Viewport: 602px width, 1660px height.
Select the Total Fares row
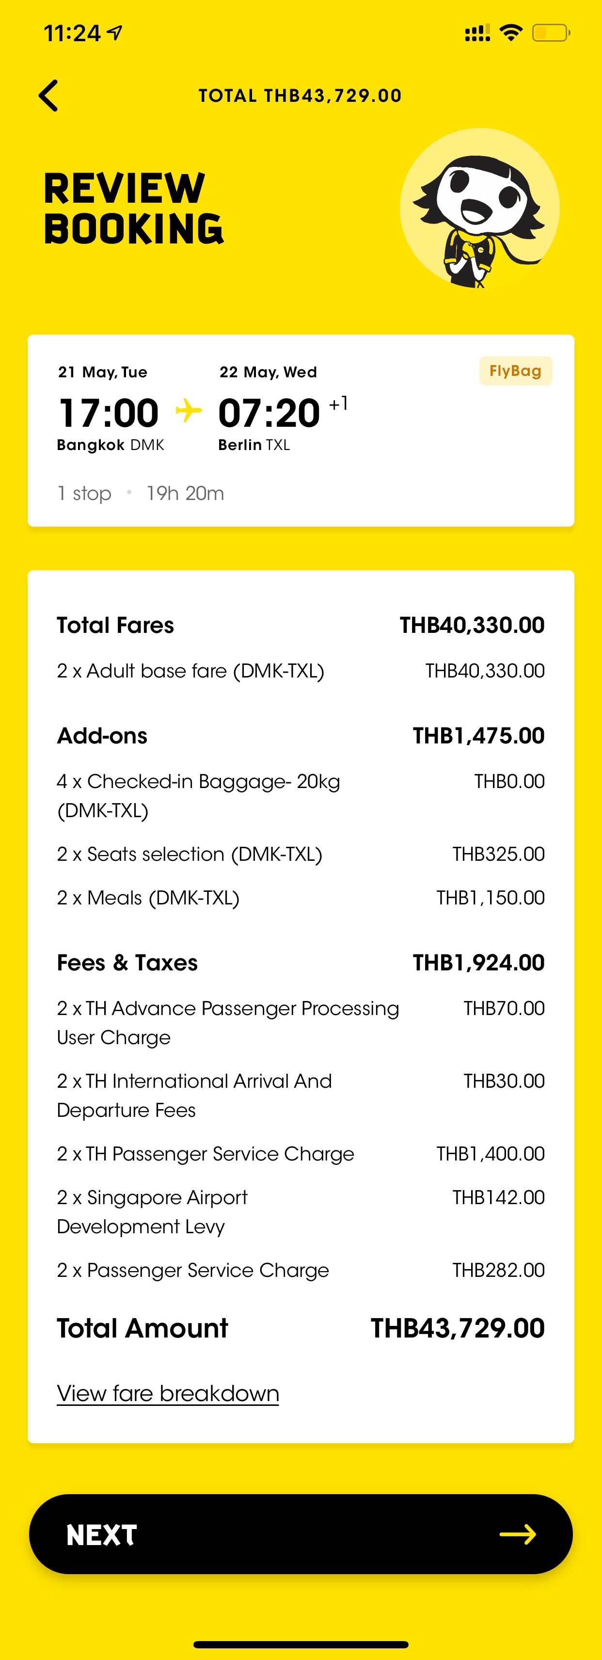(301, 625)
